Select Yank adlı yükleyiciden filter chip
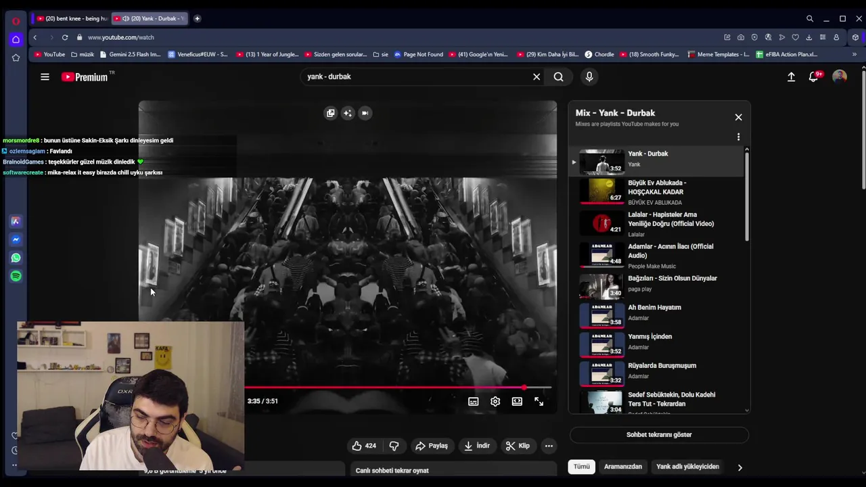Screen dimensions: 866x487 [x=687, y=467]
